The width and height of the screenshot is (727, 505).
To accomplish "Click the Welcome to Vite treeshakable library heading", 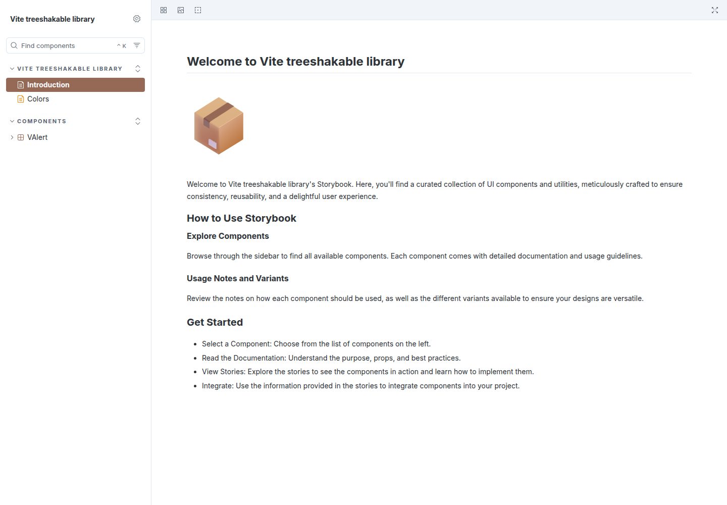I will click(x=295, y=62).
